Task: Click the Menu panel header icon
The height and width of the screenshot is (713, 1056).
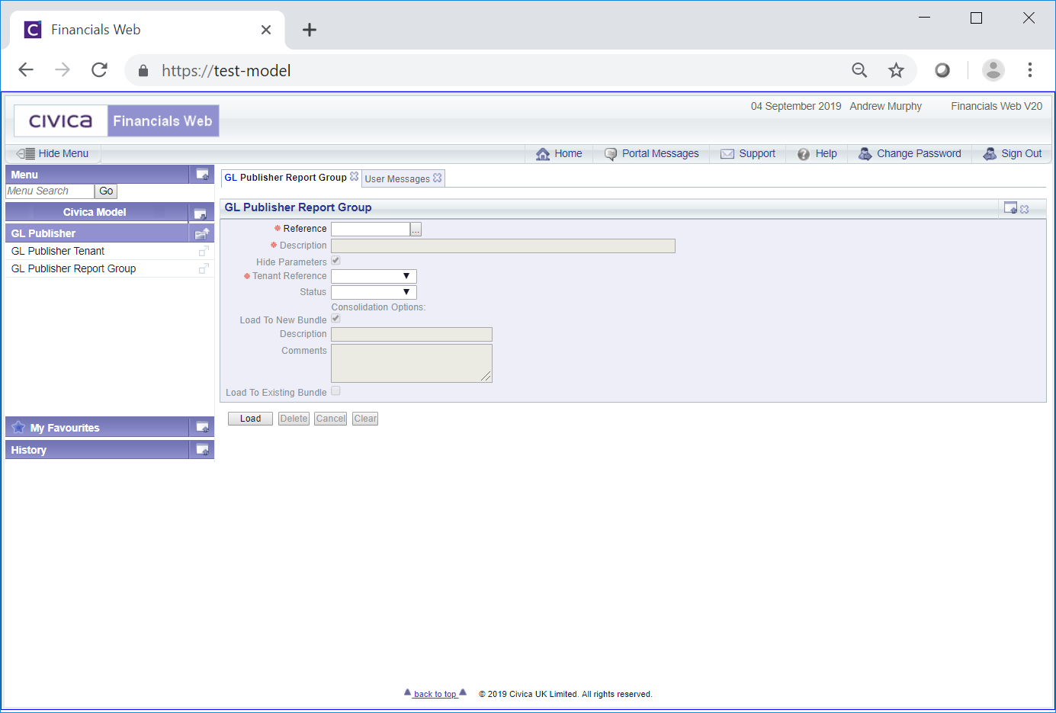Action: coord(202,175)
